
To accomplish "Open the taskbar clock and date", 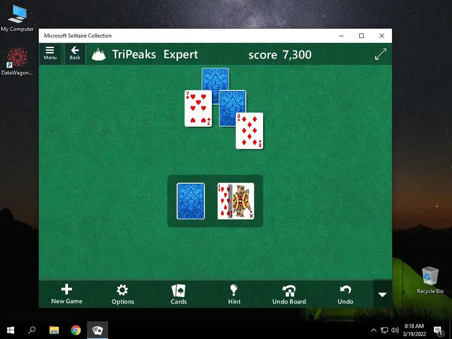I will pyautogui.click(x=414, y=330).
